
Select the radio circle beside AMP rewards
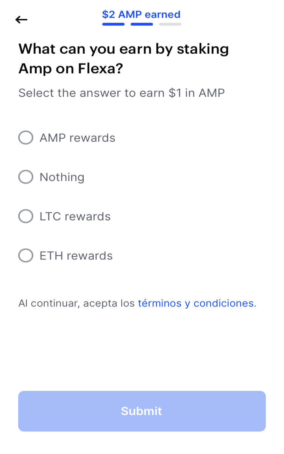pyautogui.click(x=26, y=138)
